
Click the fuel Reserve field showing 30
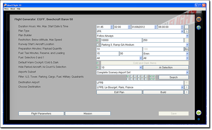pyautogui.click(x=131, y=54)
